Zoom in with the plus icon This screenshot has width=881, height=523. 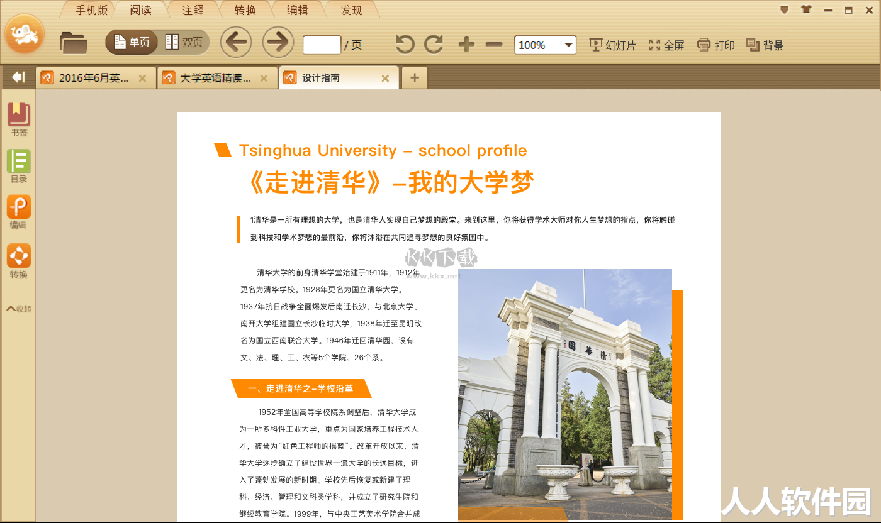(466, 45)
